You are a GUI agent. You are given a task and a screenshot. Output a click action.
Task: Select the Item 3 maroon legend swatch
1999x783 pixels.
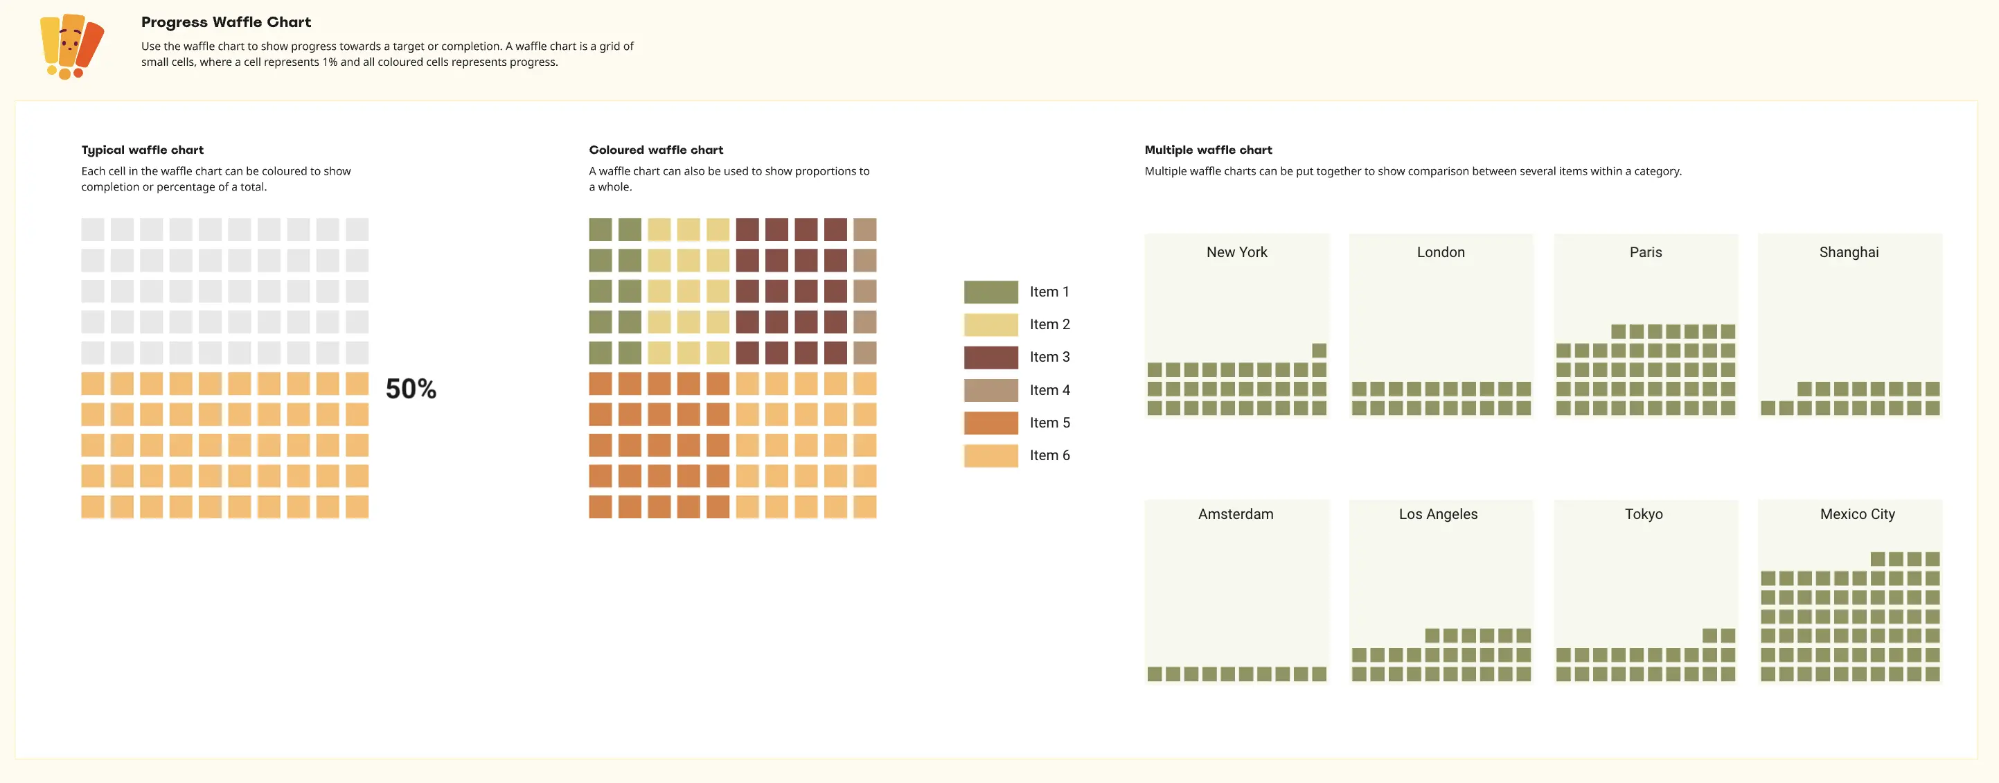(x=991, y=357)
